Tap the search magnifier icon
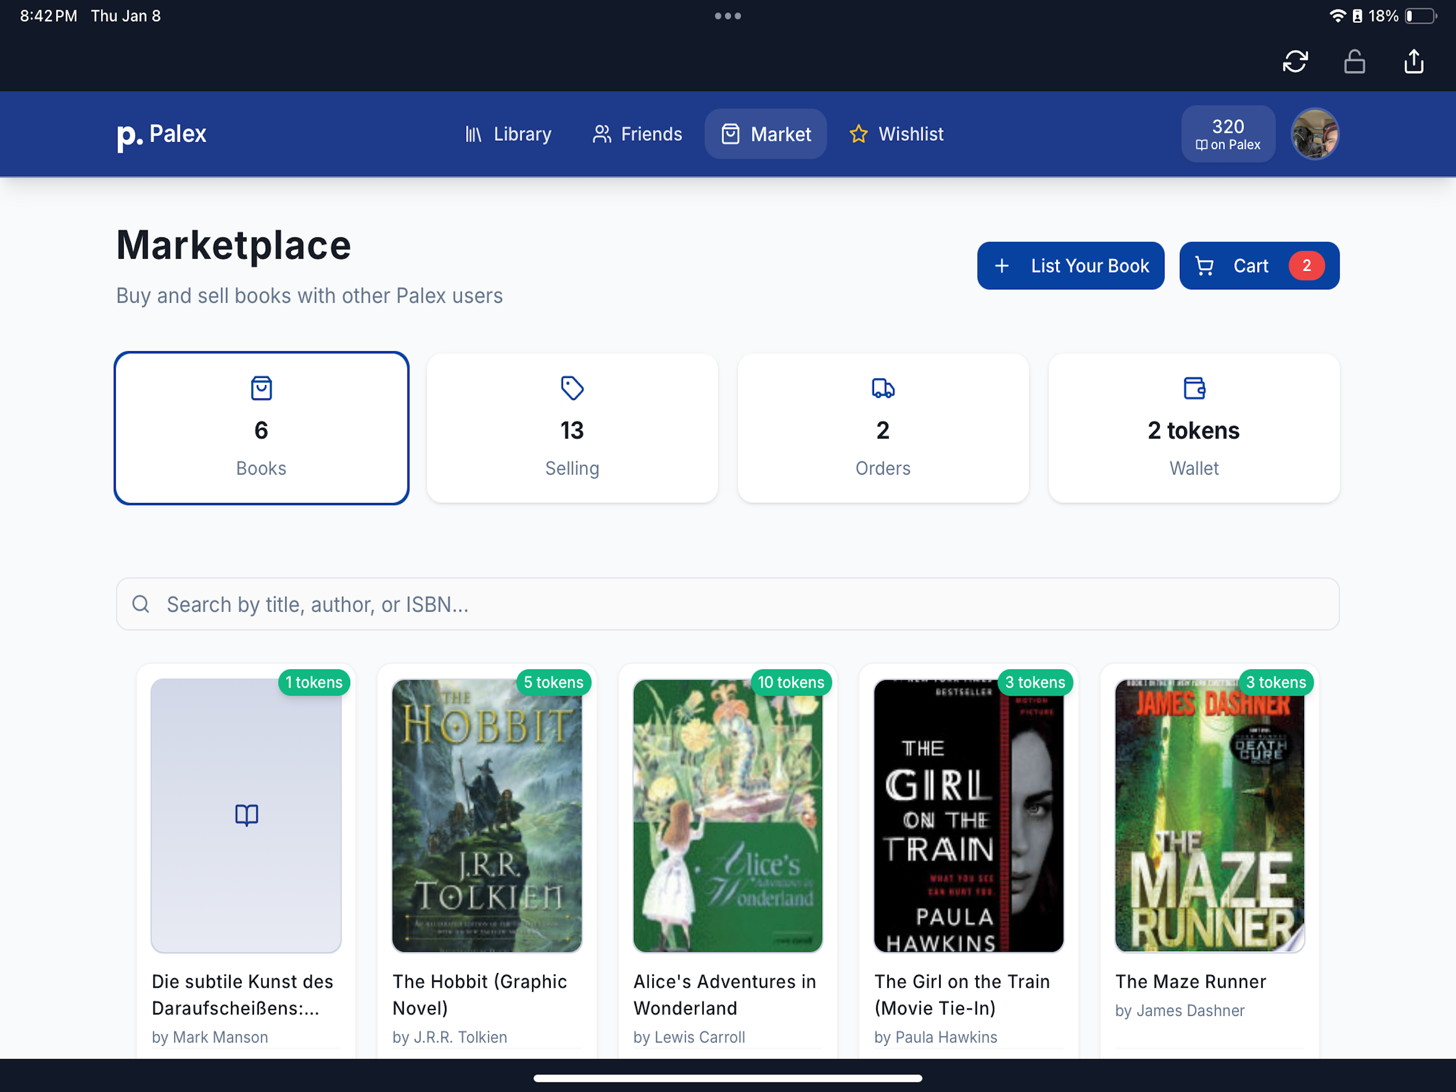 pos(141,604)
